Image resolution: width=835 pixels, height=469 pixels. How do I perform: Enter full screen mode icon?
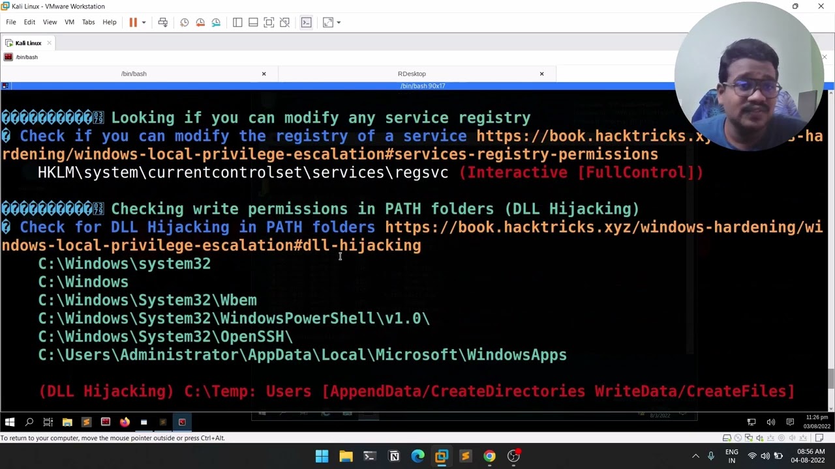pos(269,22)
